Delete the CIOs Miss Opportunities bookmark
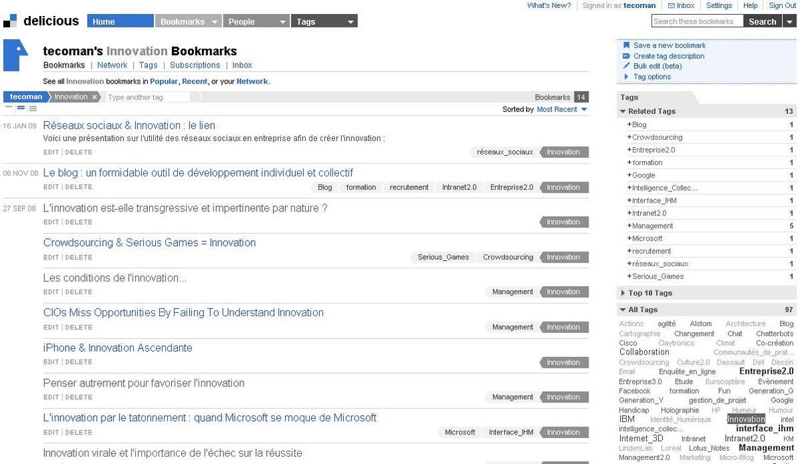The height and width of the screenshot is (464, 802). (x=79, y=327)
